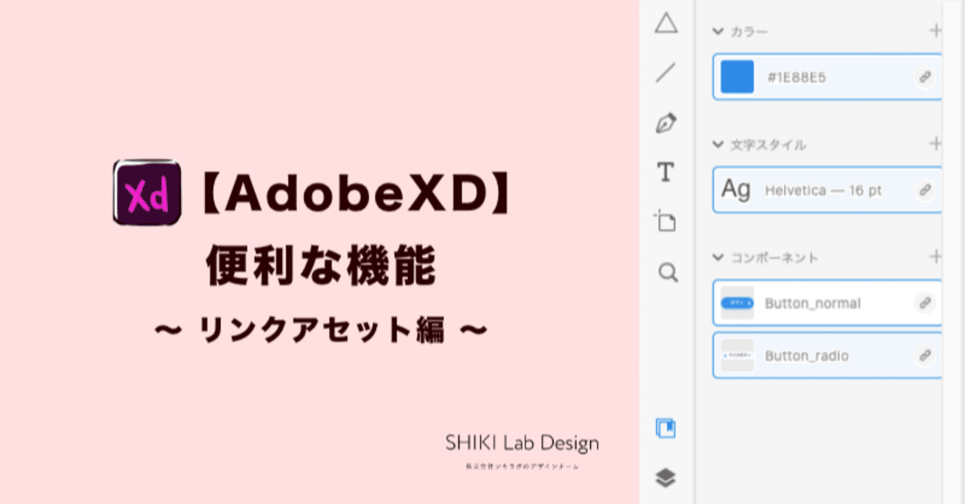Open the Layers panel icon
965x504 pixels.
[666, 478]
